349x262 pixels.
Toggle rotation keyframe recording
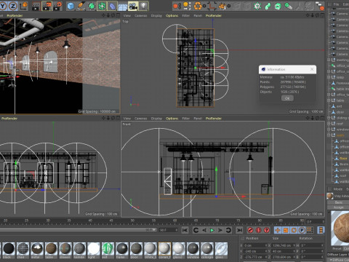point(294,230)
